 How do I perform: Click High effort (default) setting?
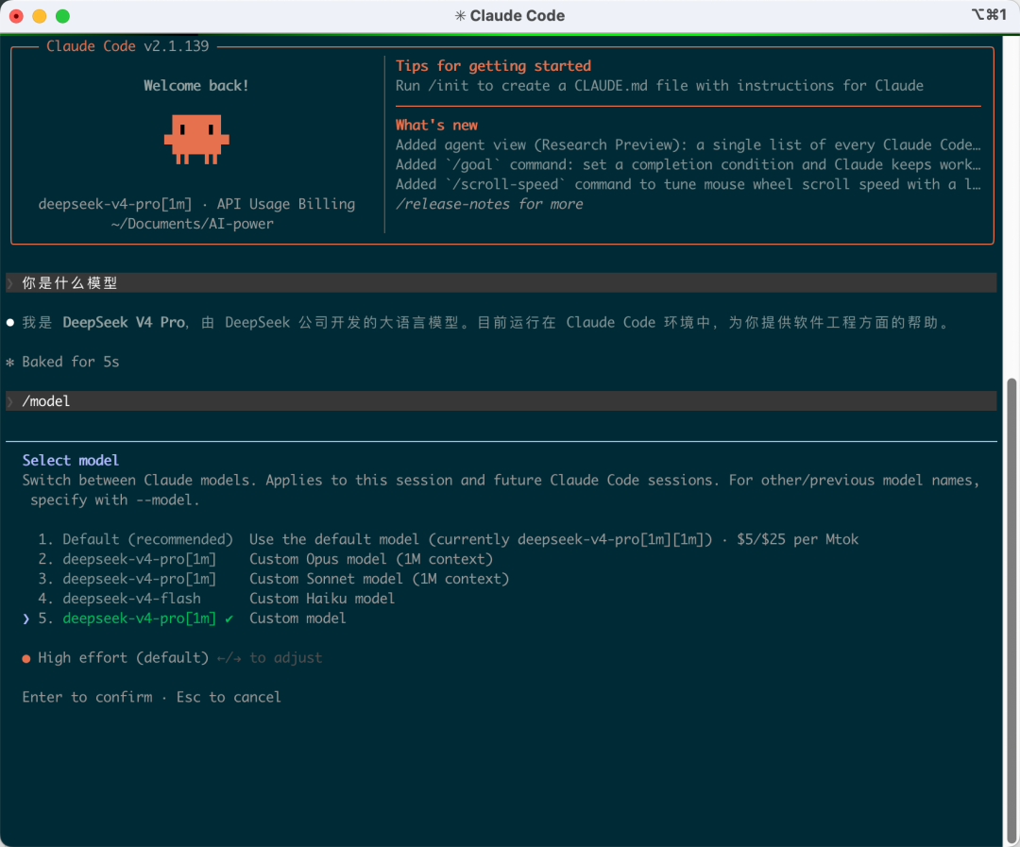point(123,658)
